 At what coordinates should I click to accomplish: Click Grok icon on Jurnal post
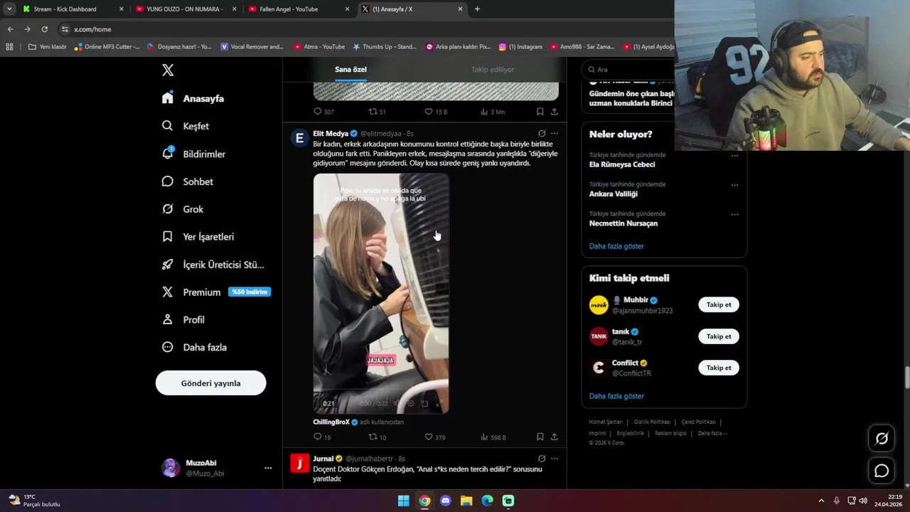click(542, 459)
